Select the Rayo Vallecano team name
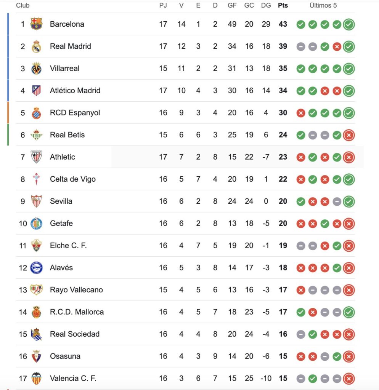This screenshot has height=390, width=379. click(76, 290)
